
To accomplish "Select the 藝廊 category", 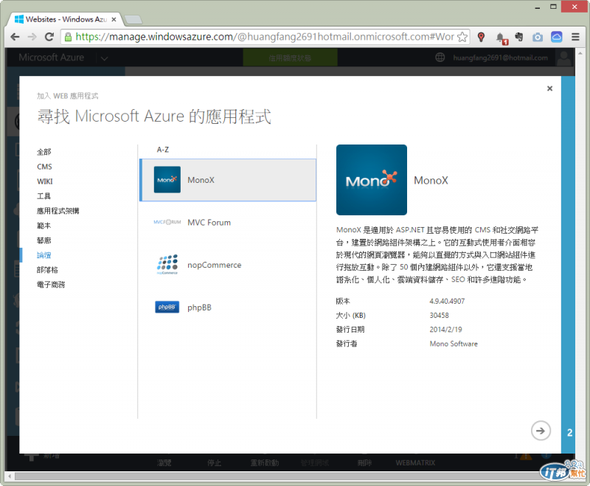I will coord(44,240).
